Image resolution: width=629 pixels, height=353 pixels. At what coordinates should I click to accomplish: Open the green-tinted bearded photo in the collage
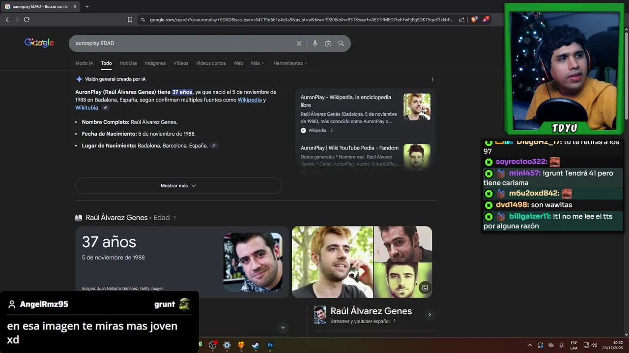pos(403,280)
